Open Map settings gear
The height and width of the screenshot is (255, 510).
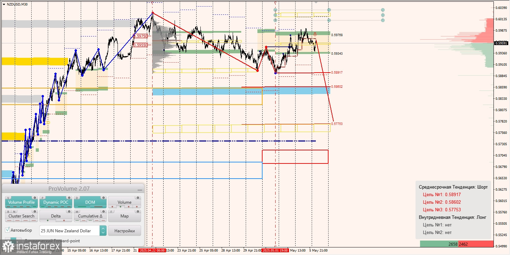click(138, 211)
